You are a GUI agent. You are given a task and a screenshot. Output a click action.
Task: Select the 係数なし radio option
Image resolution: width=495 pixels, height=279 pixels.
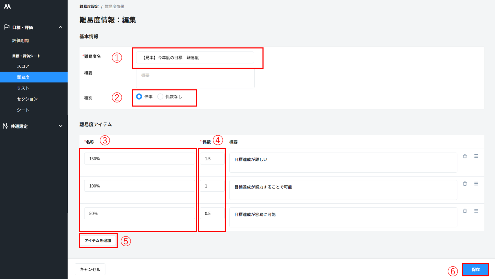(x=160, y=97)
